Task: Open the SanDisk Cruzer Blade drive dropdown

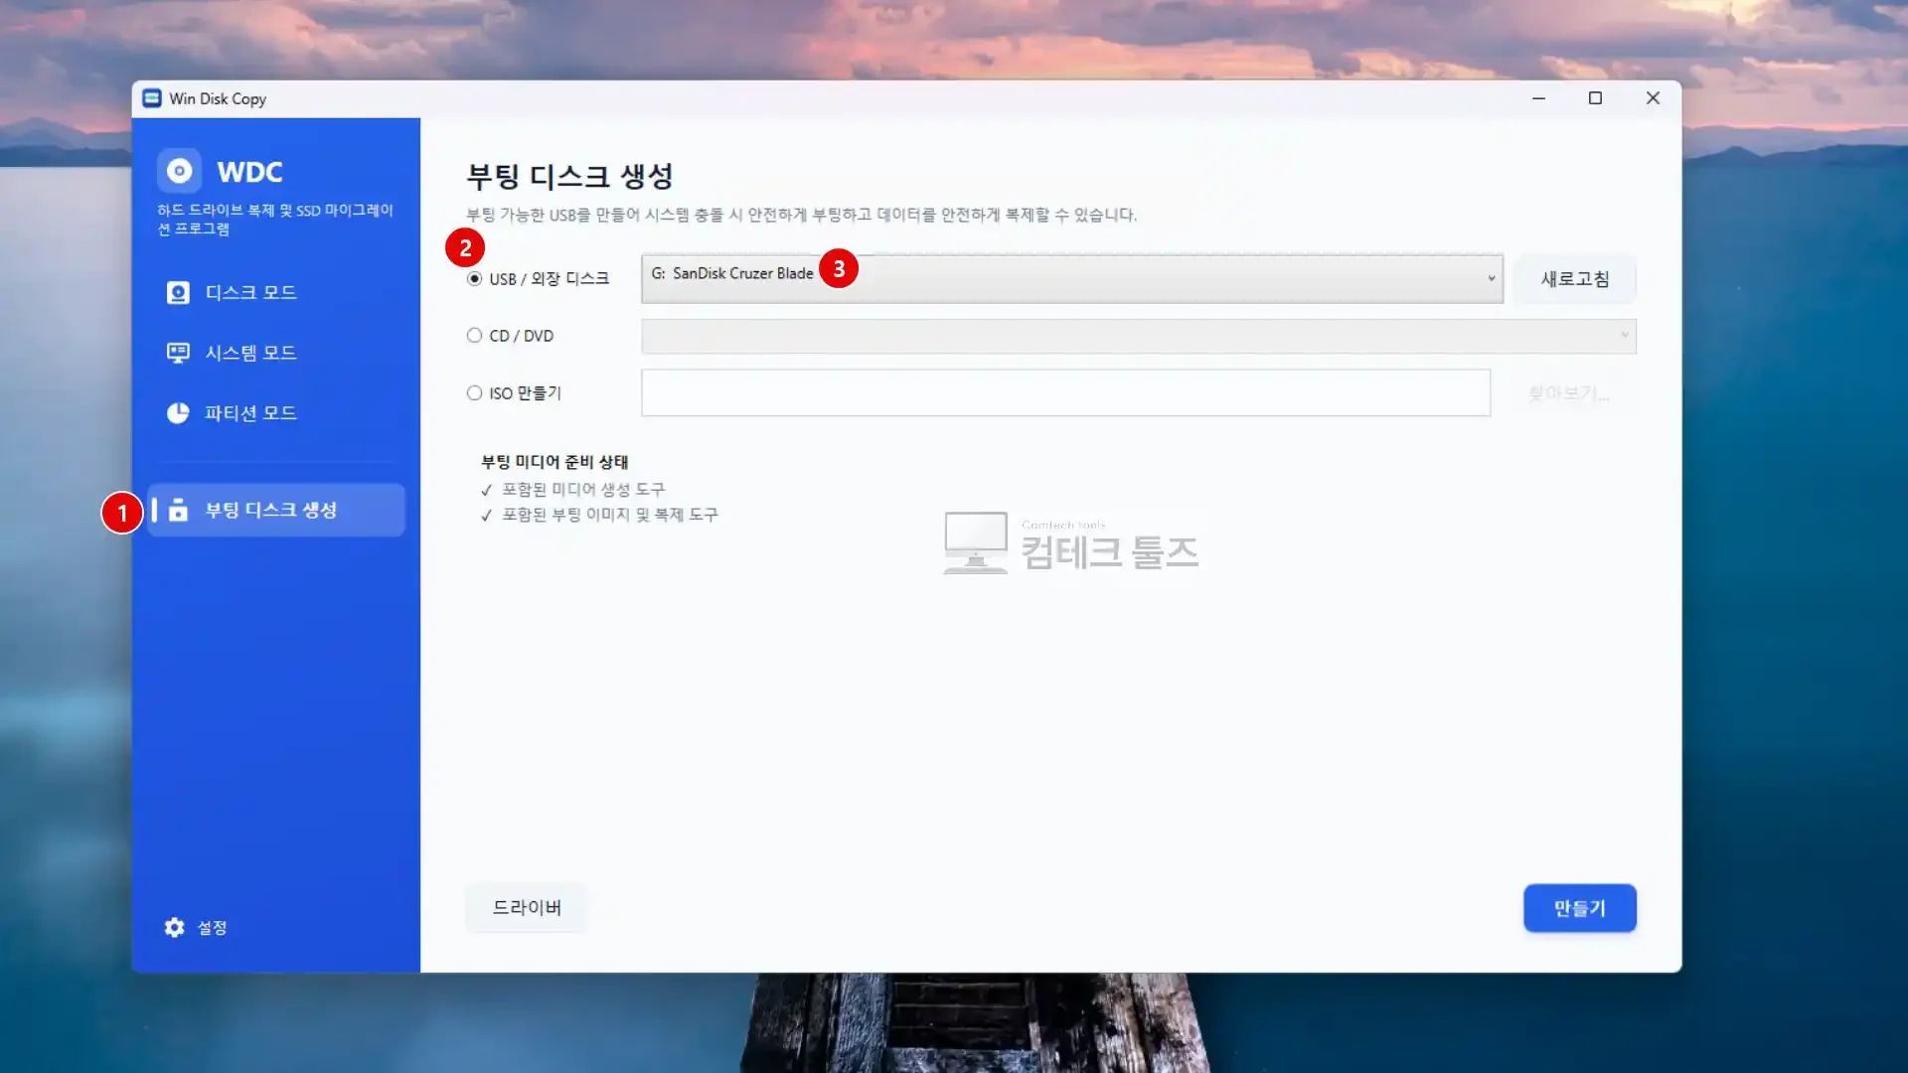Action: (1072, 278)
